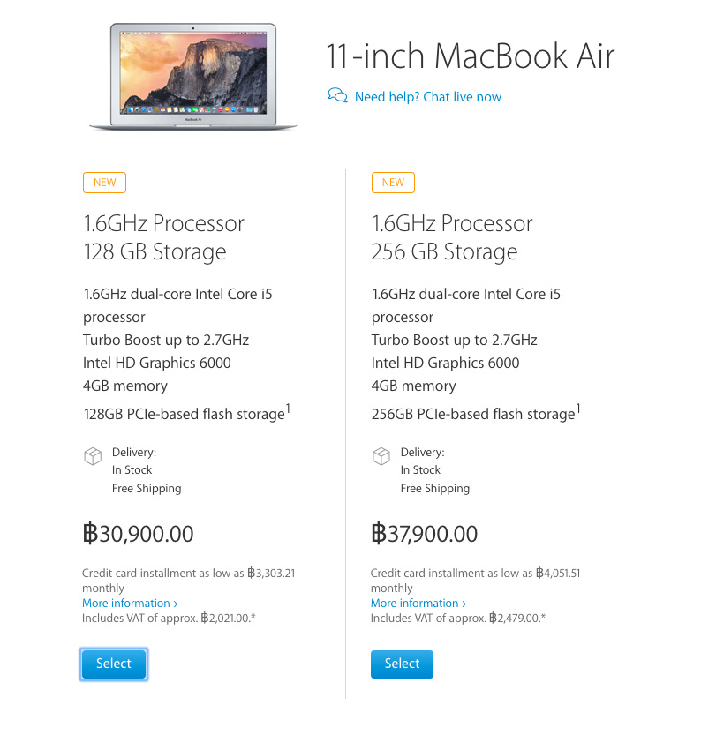Click the ฿37,900.00 price label
701x735 pixels.
[424, 533]
